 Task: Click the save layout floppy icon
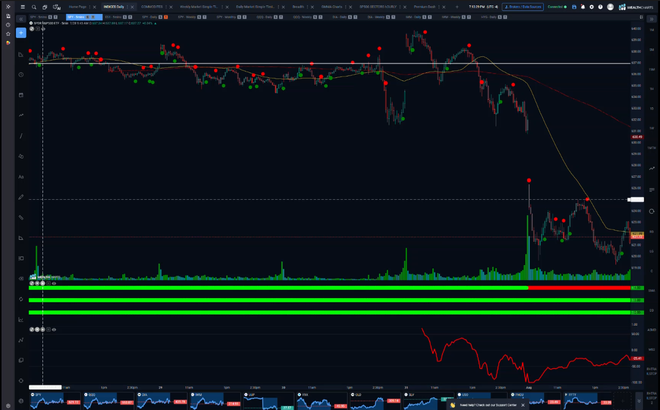coord(574,7)
